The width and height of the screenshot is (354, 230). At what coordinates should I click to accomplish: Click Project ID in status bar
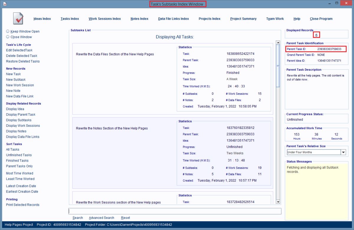59,225
